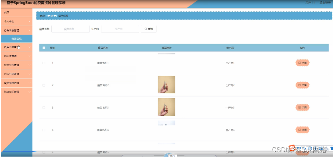Click the 详情 icon in row 3
333x157 pixels.
click(299, 107)
